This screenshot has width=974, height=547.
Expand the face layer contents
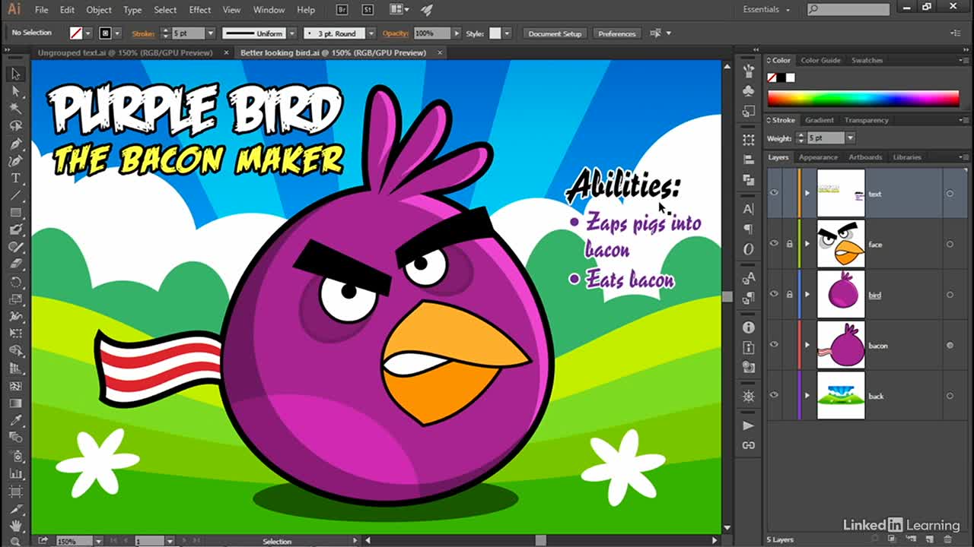pyautogui.click(x=807, y=244)
